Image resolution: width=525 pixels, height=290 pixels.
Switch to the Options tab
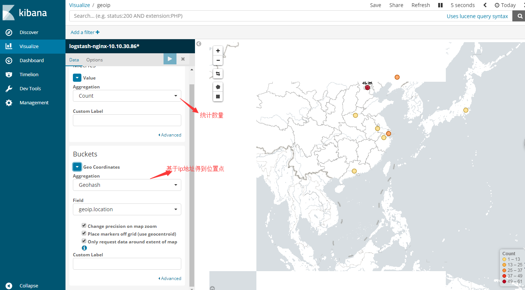click(x=94, y=60)
